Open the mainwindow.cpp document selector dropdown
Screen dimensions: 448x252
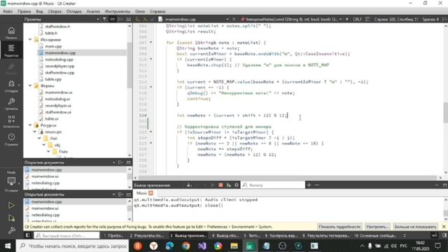click(227, 19)
